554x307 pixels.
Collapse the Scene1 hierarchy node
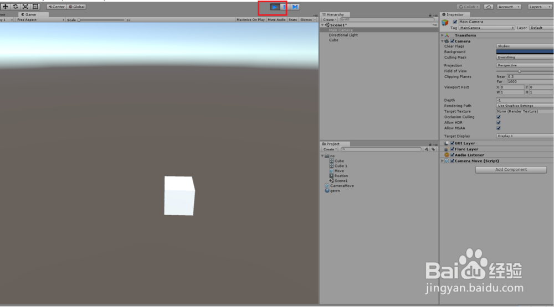322,25
